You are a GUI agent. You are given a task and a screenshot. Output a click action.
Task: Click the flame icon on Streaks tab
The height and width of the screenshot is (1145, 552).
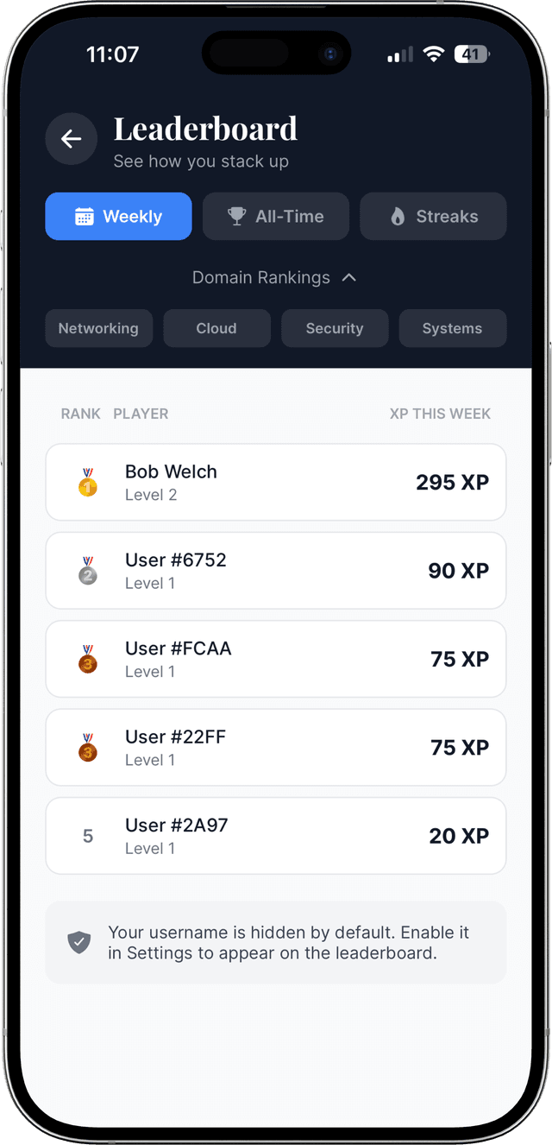pos(397,217)
